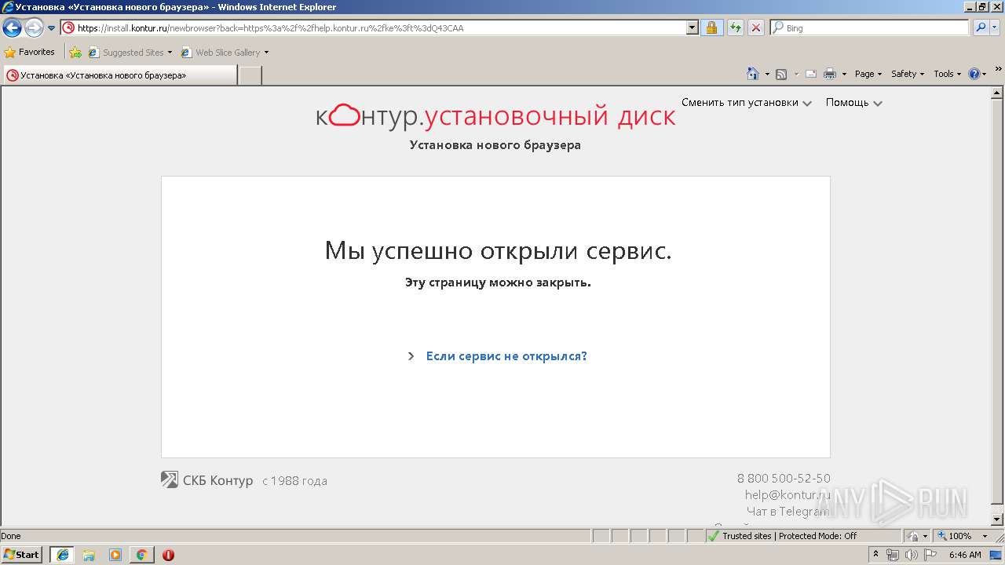This screenshot has width=1005, height=565.
Task: Click inside the Bing search box
Action: 869,27
